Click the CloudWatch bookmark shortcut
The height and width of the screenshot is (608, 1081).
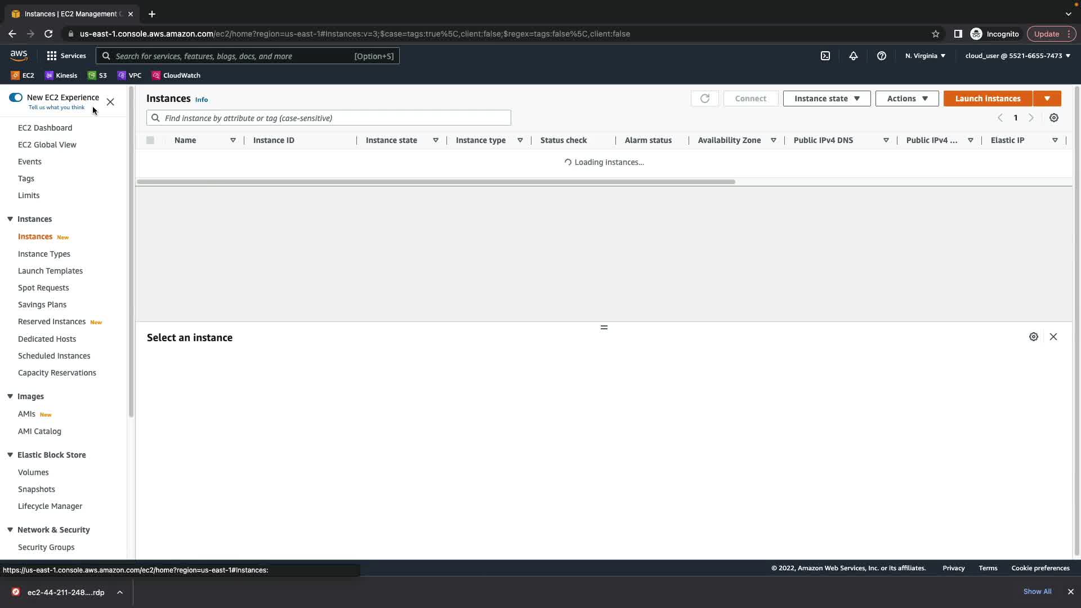[176, 75]
